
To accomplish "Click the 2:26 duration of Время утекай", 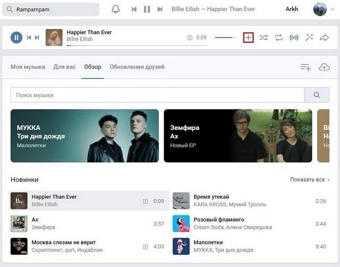I will [x=321, y=201].
